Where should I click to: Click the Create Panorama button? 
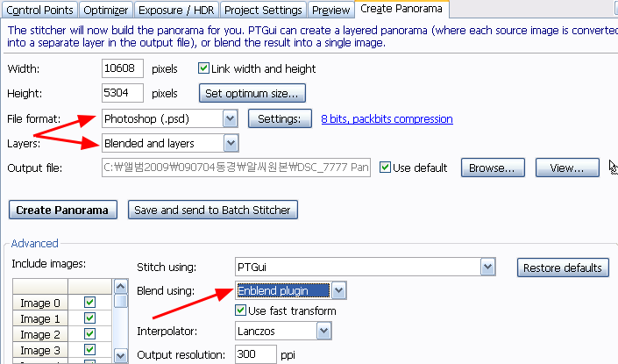click(x=62, y=210)
